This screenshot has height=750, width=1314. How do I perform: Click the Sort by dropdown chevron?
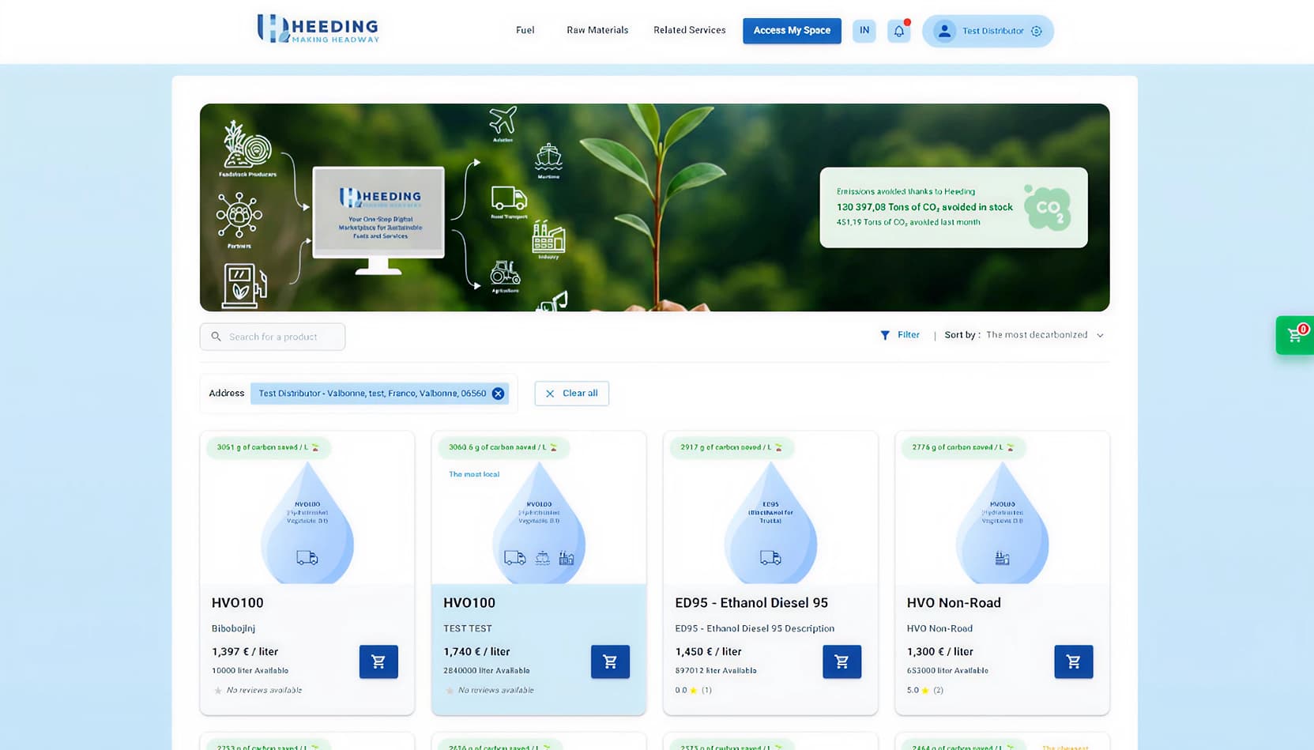[1100, 335]
